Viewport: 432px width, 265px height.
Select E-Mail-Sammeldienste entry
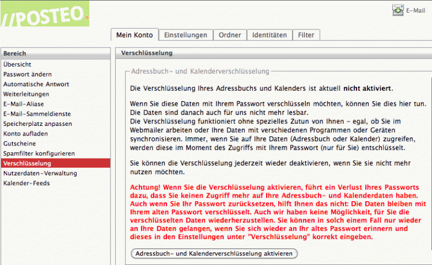(x=36, y=114)
